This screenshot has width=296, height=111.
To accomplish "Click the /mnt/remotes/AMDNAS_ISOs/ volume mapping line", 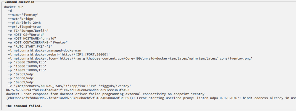I will click(x=69, y=86).
